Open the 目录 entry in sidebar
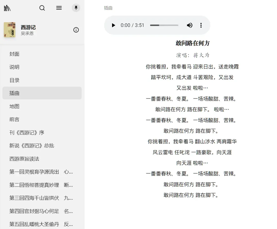The height and width of the screenshot is (229, 277). 42,80
